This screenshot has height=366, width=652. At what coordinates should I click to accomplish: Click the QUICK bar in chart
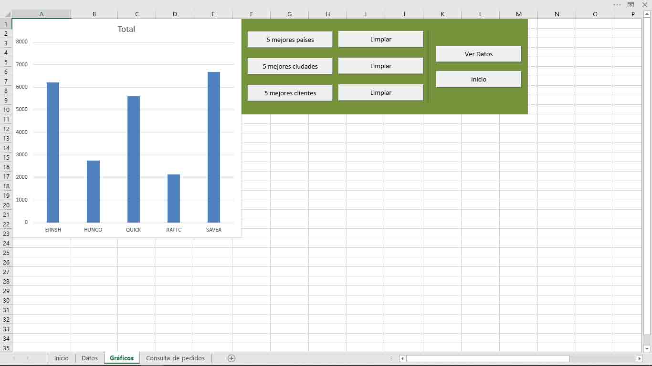pyautogui.click(x=134, y=159)
